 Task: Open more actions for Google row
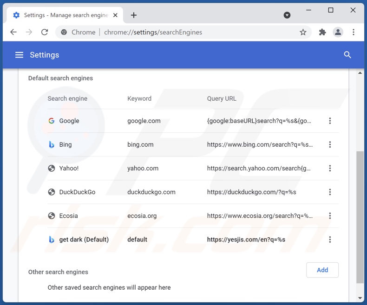point(330,121)
